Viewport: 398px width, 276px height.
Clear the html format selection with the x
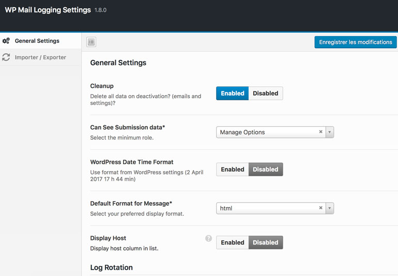[320, 208]
